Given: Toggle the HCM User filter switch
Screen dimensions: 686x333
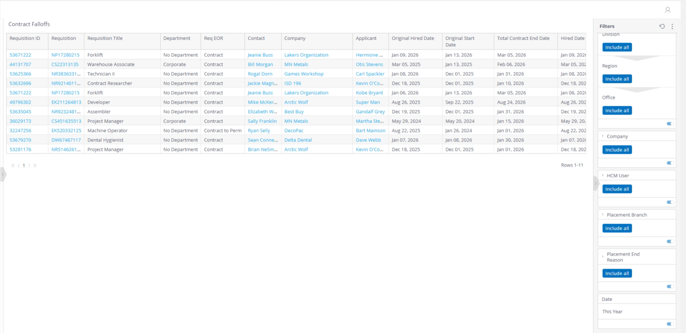Looking at the screenshot, I should click(671, 202).
